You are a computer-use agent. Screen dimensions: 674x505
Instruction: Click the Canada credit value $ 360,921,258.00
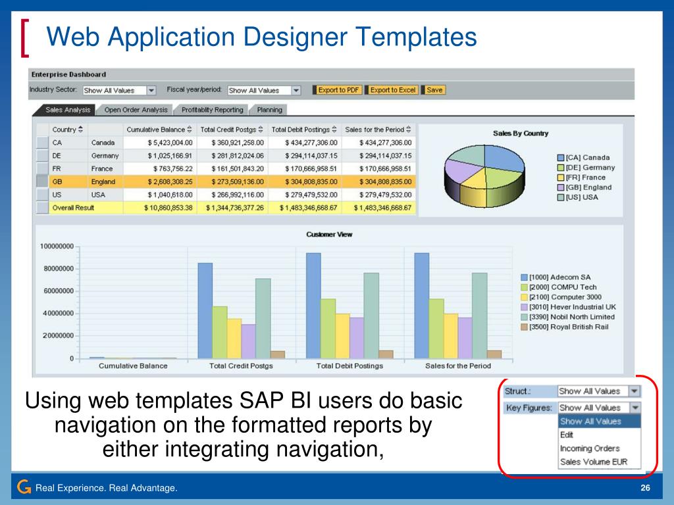click(x=237, y=143)
